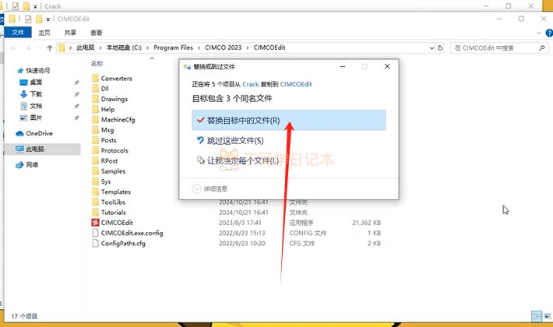Viewport: 553px width, 327px height.
Task: Select the Help folder icon
Action: 95,109
